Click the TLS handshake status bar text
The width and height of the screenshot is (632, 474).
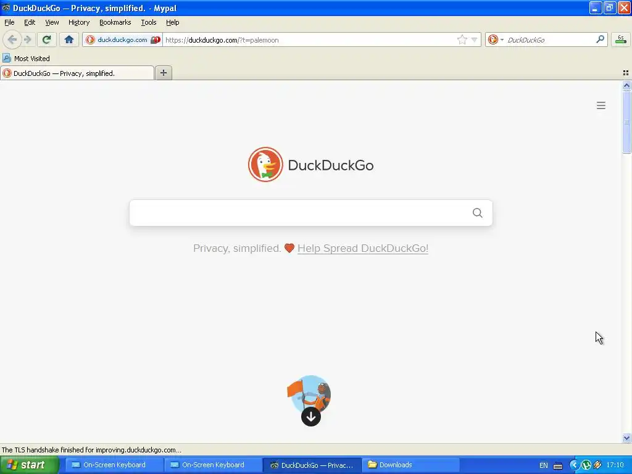coord(91,450)
